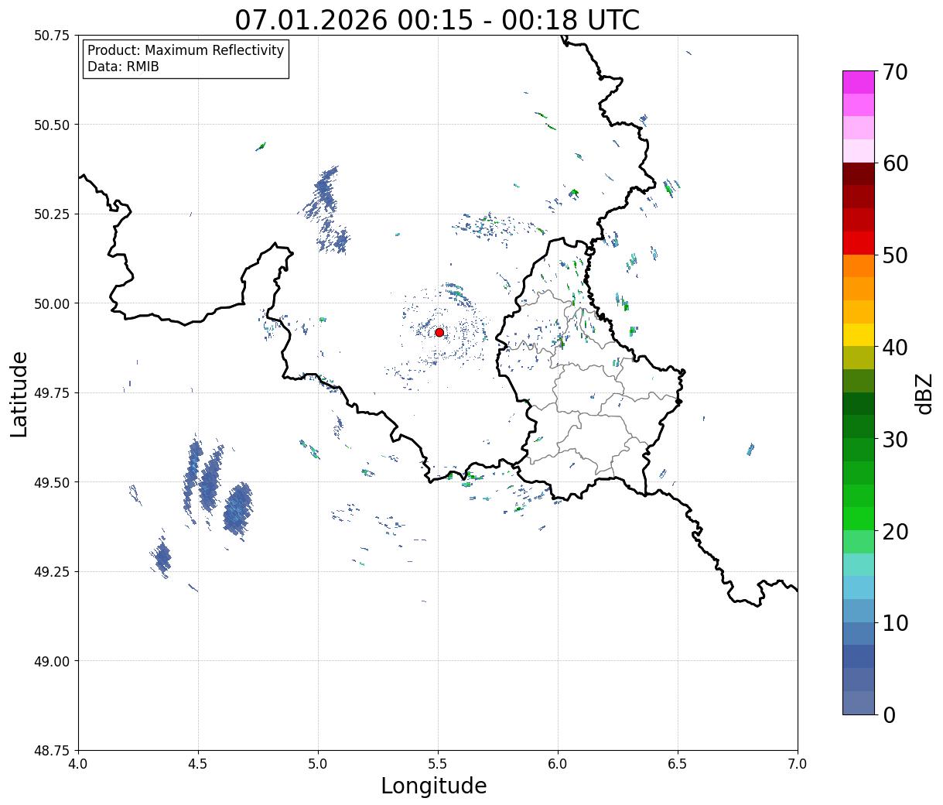Screen dimensions: 943x805
Task: Click the 'Data: RMIB' label
Action: 123,67
